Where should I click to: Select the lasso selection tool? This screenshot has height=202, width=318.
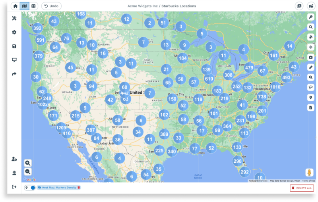coord(311,87)
